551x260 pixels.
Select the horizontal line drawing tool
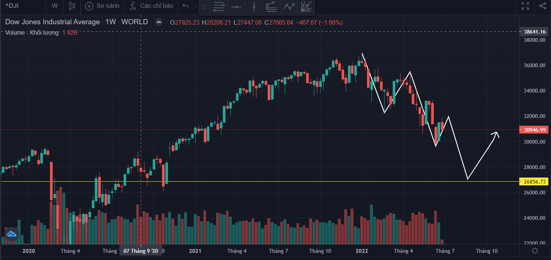point(236,6)
